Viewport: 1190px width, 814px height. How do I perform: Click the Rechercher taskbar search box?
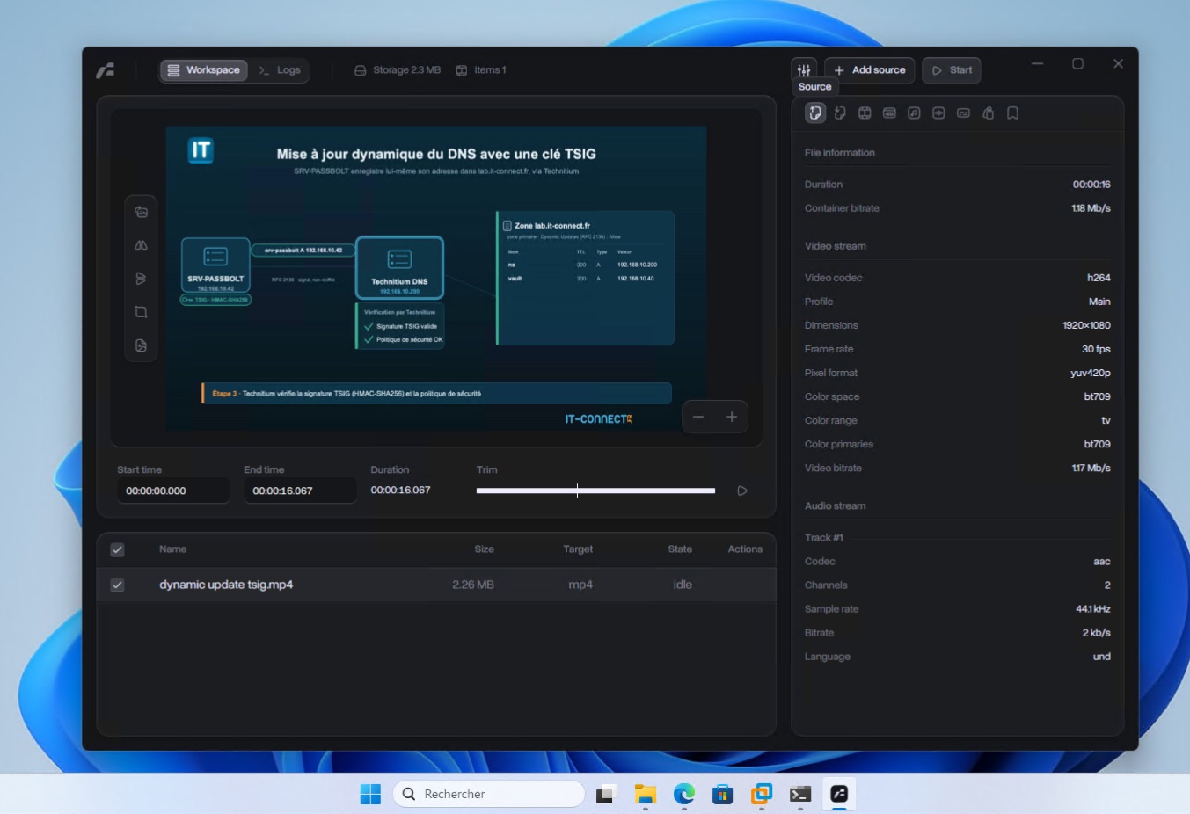[x=489, y=794]
